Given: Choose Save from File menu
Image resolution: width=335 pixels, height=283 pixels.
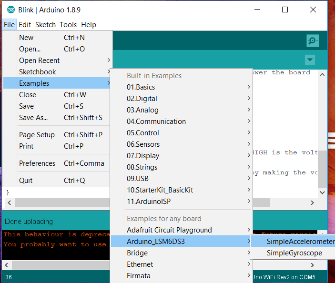Looking at the screenshot, I should point(57,106).
